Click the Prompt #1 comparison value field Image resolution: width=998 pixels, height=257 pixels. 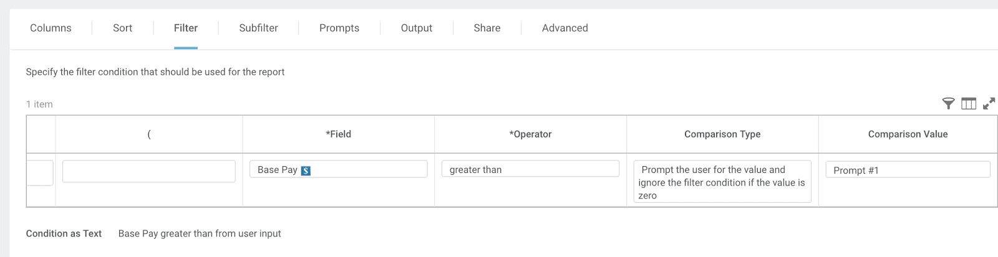[908, 170]
